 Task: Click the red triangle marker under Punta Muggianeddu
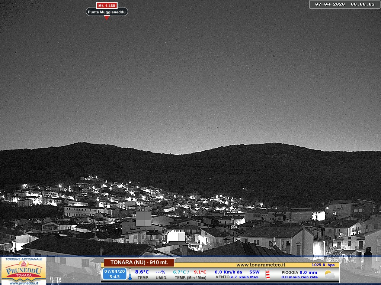coord(107,18)
